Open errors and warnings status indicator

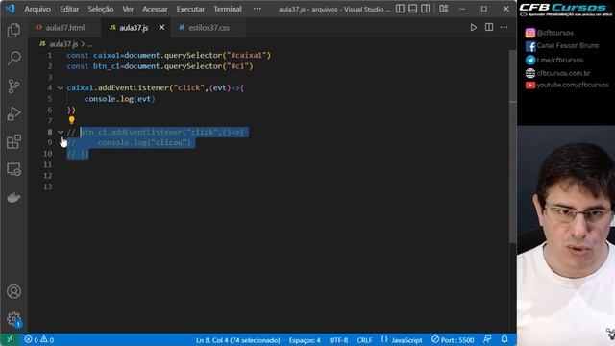click(39, 339)
